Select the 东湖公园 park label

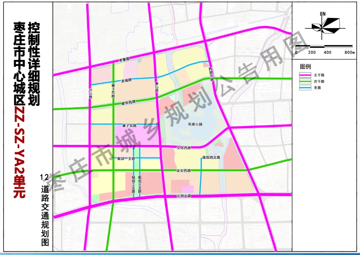[195, 124]
